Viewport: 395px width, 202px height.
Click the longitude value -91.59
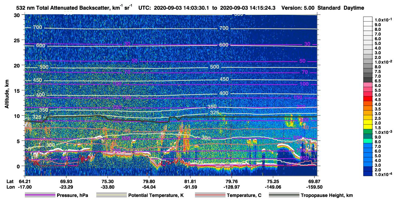click(x=190, y=187)
